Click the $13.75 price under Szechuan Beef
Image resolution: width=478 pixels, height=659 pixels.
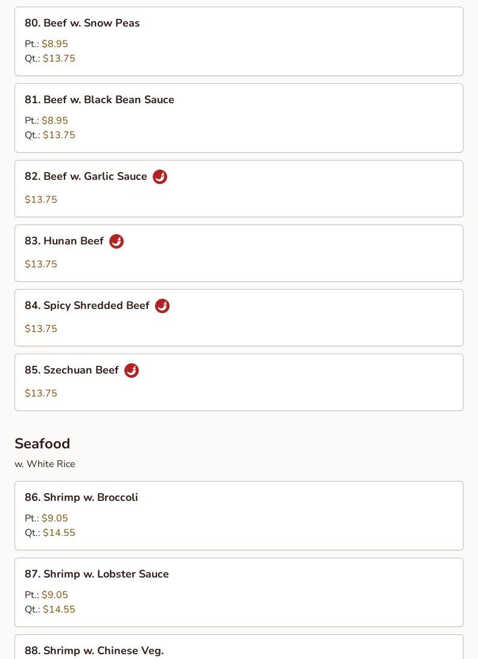[41, 393]
